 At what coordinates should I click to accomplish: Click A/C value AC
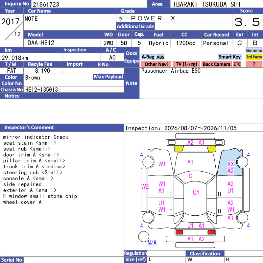click(x=112, y=58)
